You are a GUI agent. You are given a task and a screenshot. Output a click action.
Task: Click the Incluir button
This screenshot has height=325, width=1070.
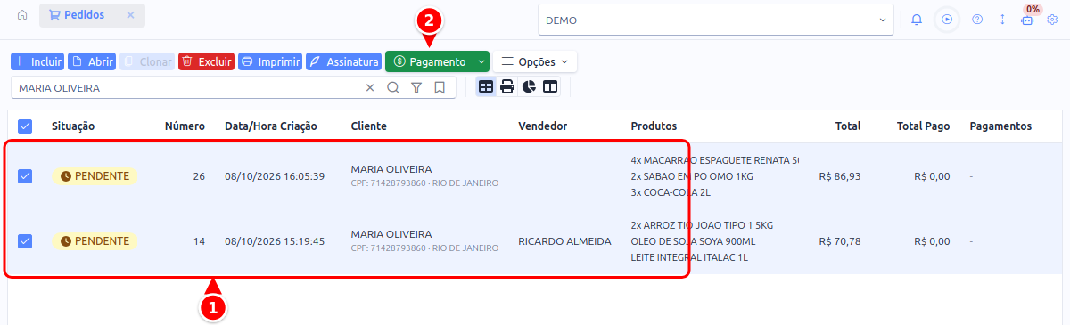click(37, 61)
